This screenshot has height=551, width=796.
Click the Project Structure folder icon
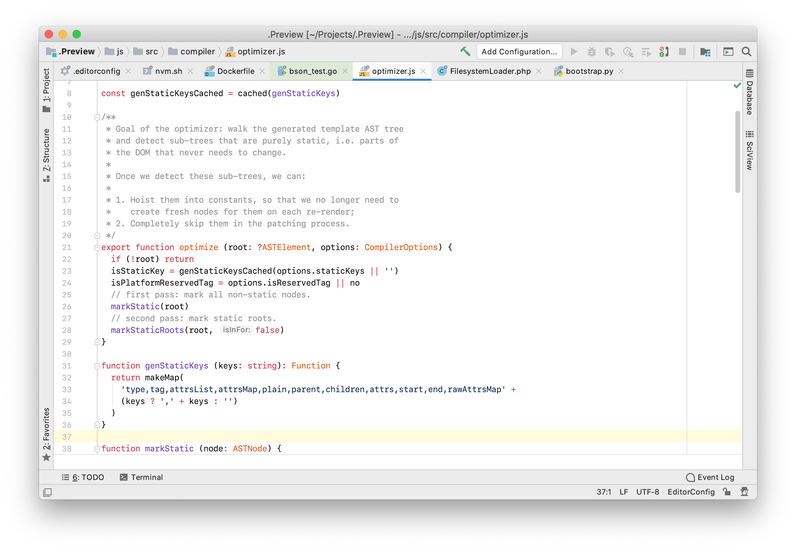pyautogui.click(x=705, y=52)
